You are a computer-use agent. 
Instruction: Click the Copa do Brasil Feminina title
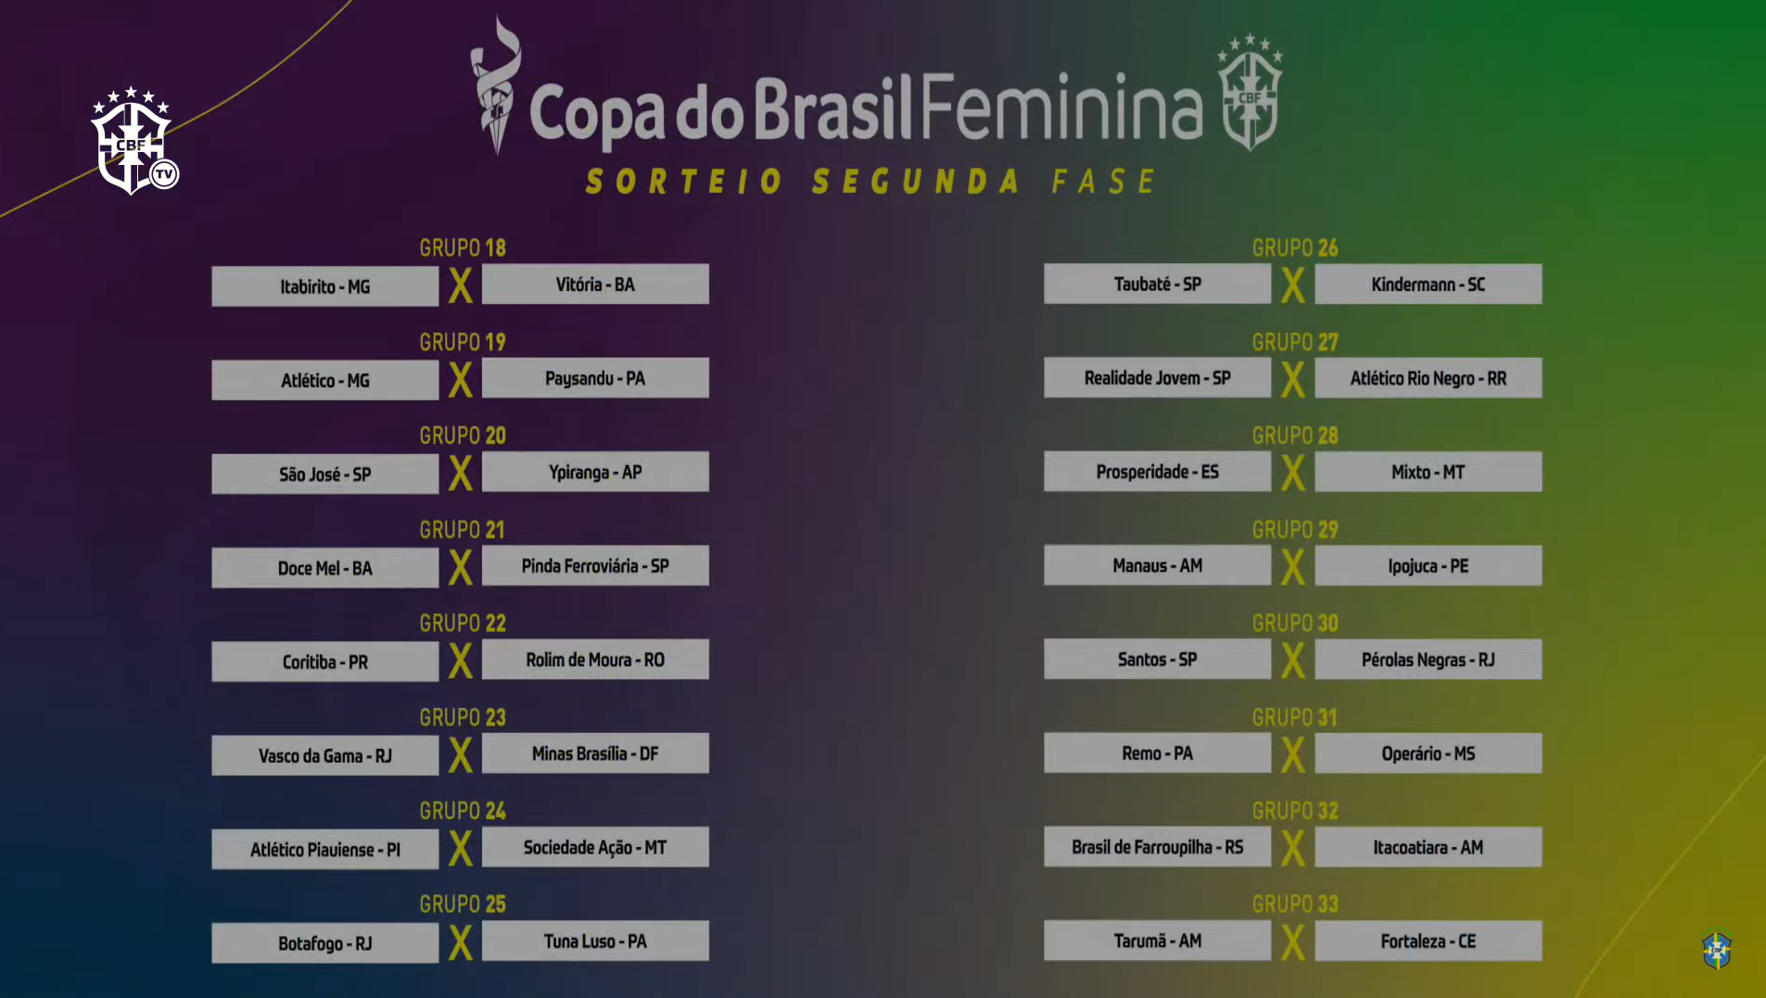click(x=866, y=111)
